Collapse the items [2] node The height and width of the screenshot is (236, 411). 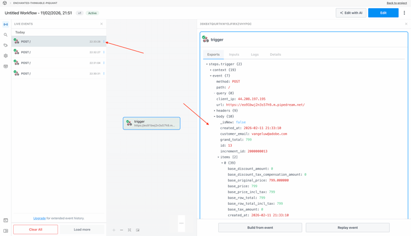coord(218,157)
